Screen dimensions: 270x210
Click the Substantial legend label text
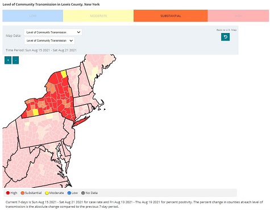click(x=33, y=193)
